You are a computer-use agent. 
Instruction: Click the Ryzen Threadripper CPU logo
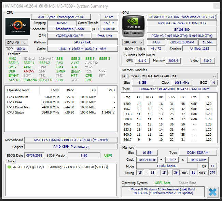(18, 27)
